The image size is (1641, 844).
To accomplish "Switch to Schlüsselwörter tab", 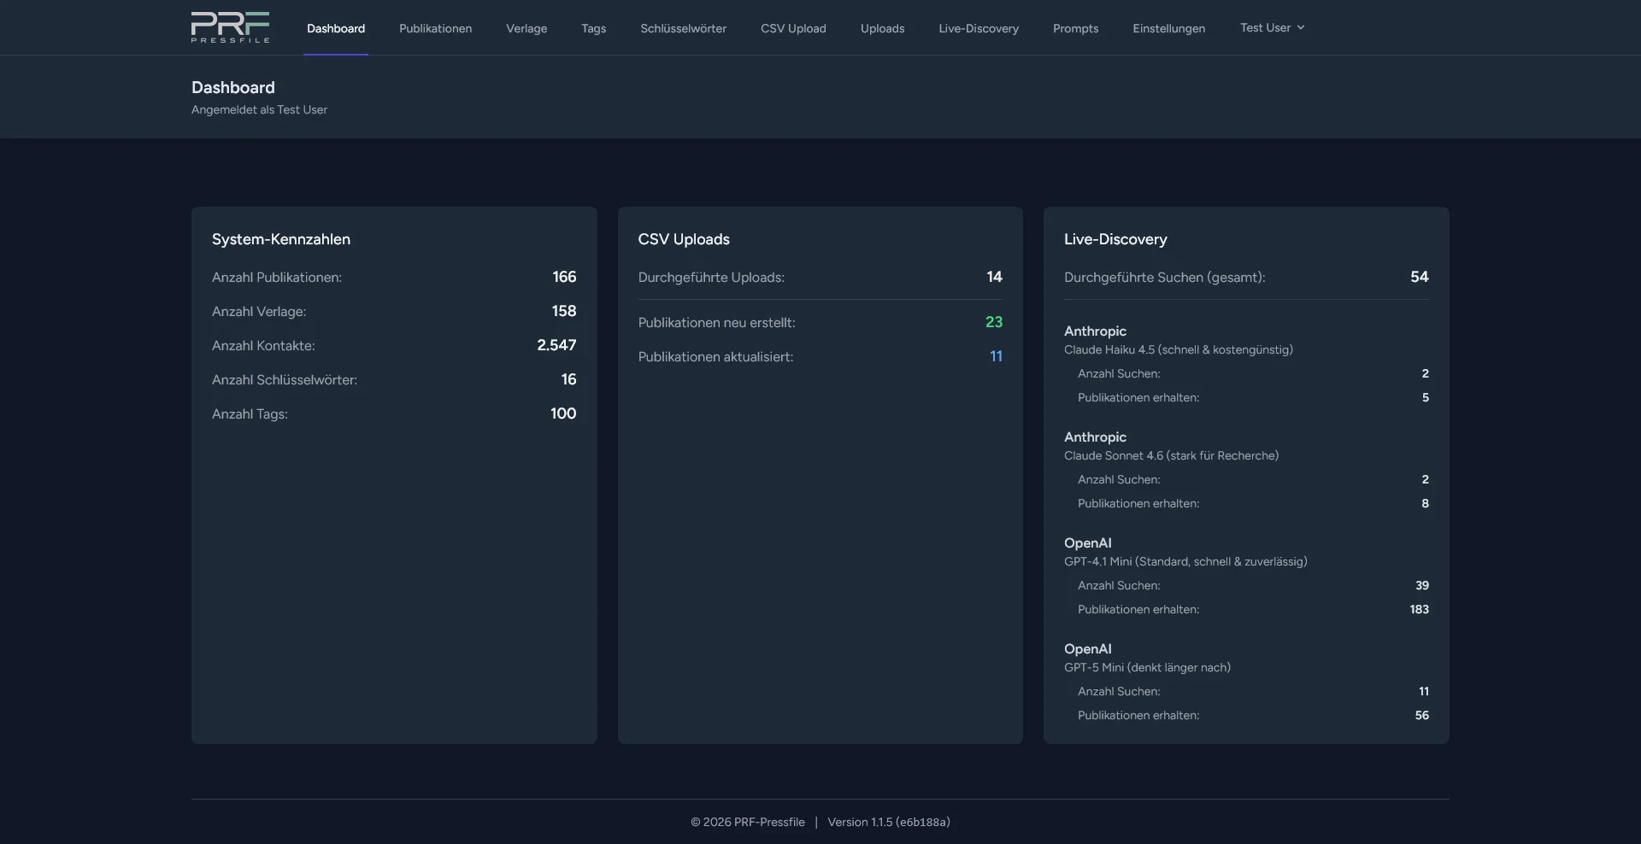I will [683, 28].
